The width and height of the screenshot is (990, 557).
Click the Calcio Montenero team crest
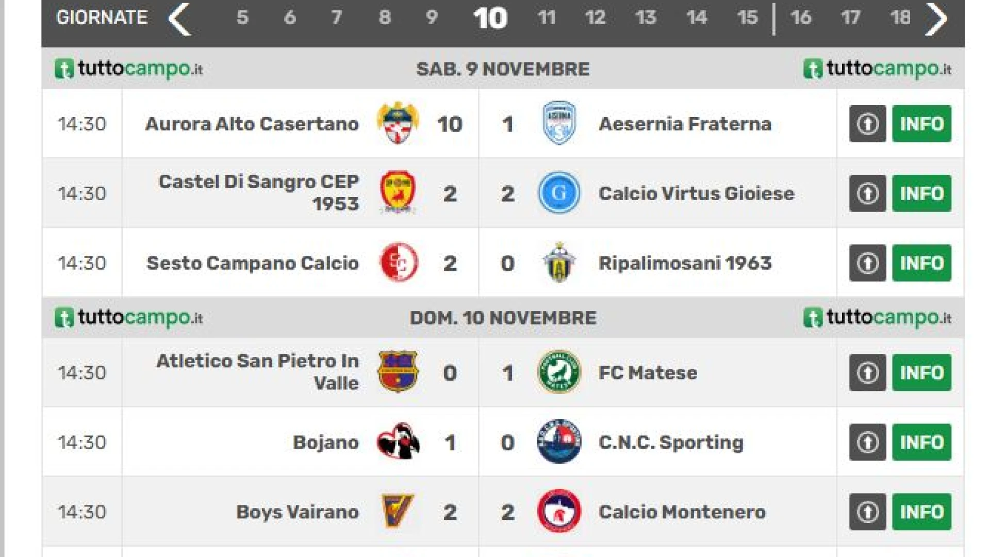pos(559,511)
